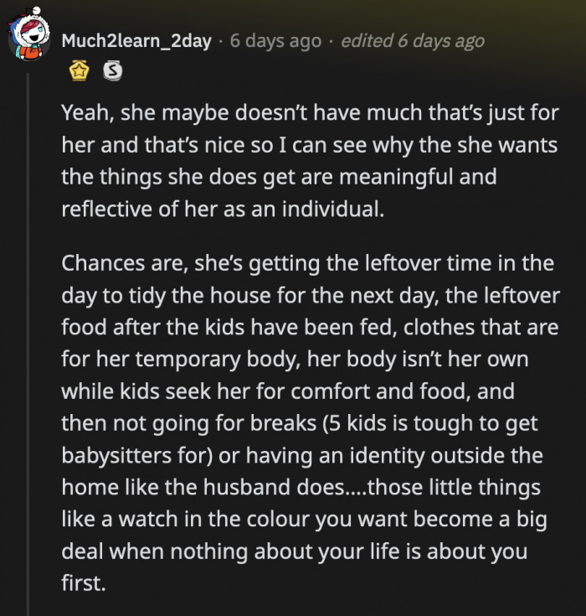Viewport: 586px width, 616px height.
Task: Click the 'edited 6 days ago' label
Action: point(412,40)
